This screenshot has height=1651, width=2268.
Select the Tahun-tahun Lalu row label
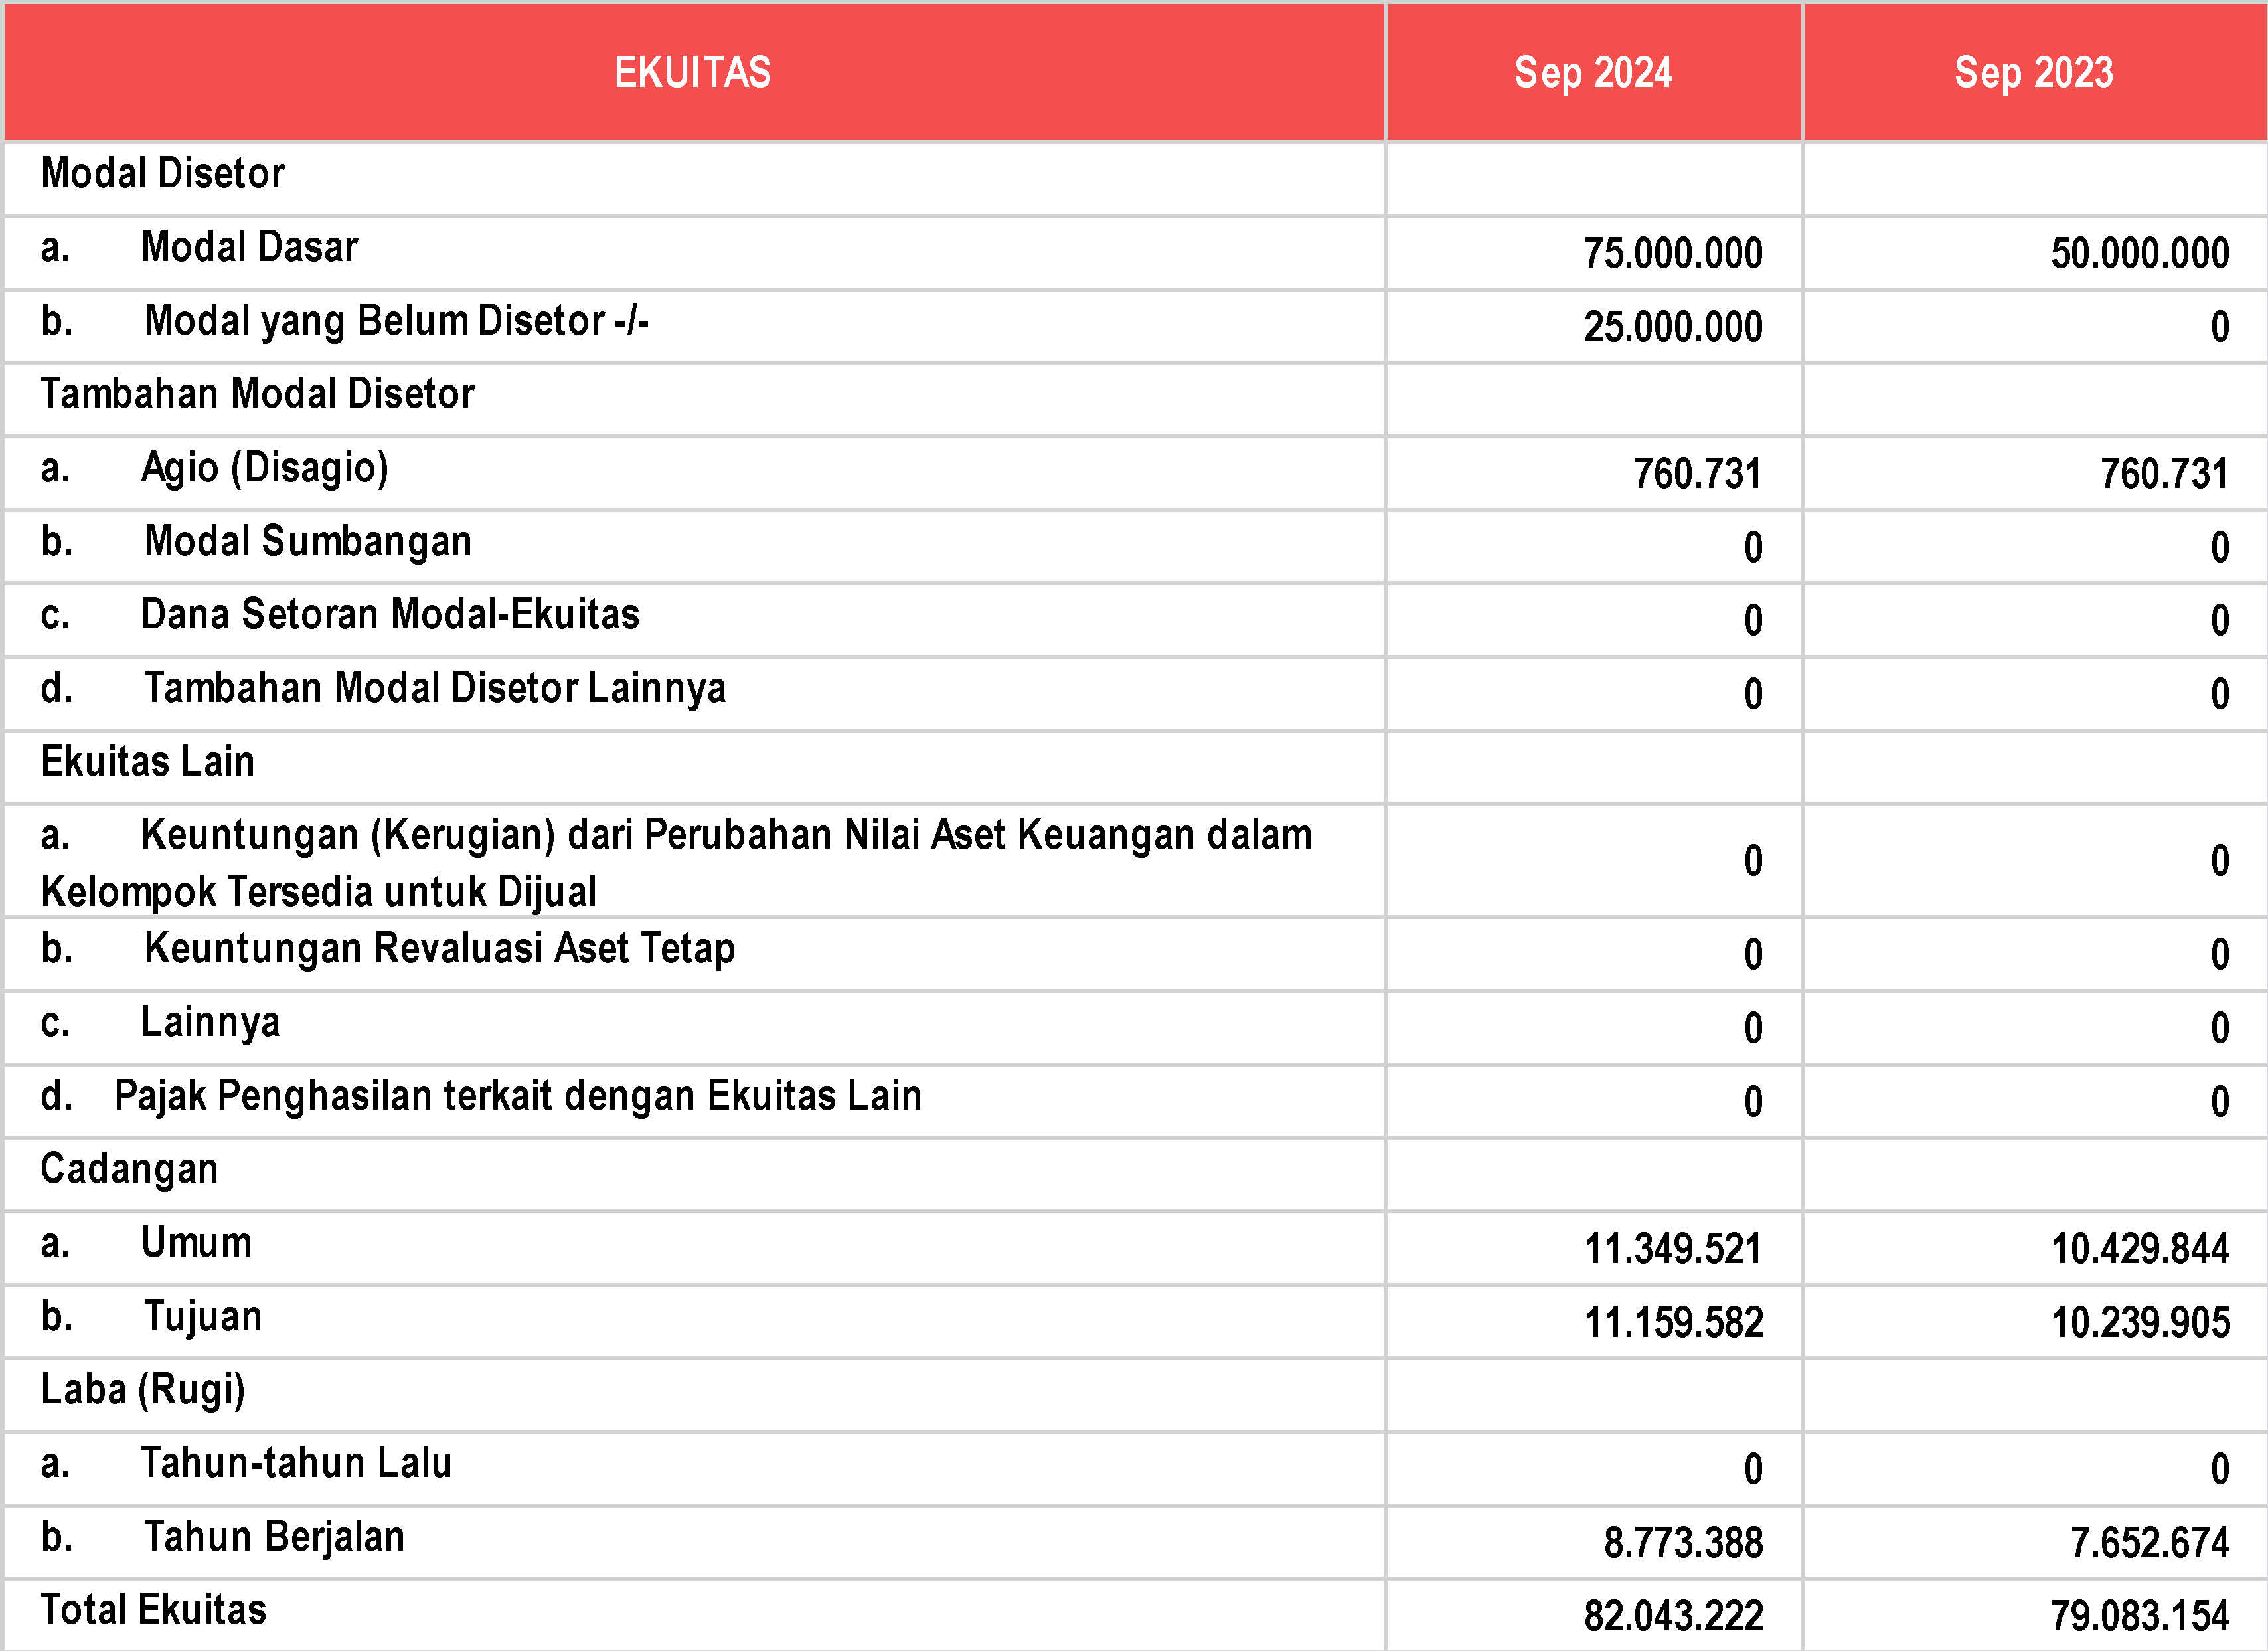pyautogui.click(x=296, y=1464)
